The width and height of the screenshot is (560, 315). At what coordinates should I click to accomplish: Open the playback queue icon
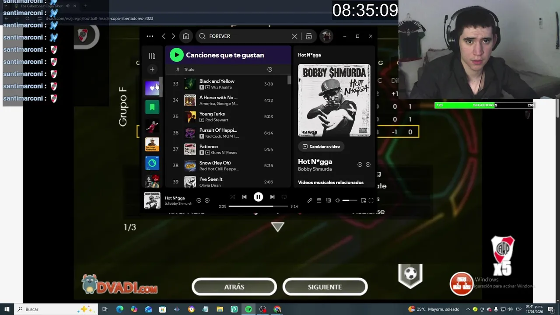pos(319,200)
